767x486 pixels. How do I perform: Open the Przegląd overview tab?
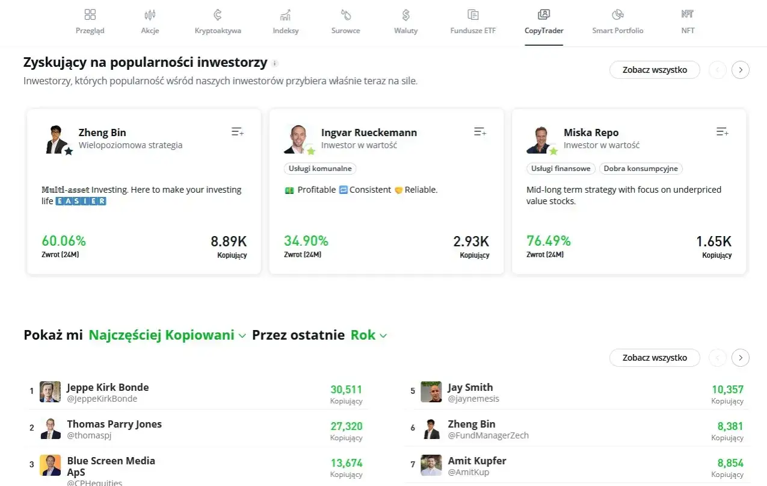(x=90, y=22)
